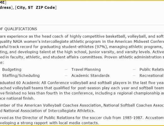Viewport: 164px width, 126px height.
Task: Select the Budgeting skill item
Action: pos(12,70)
